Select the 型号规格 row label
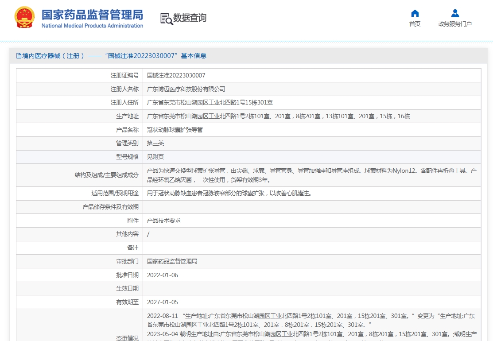 click(x=127, y=157)
